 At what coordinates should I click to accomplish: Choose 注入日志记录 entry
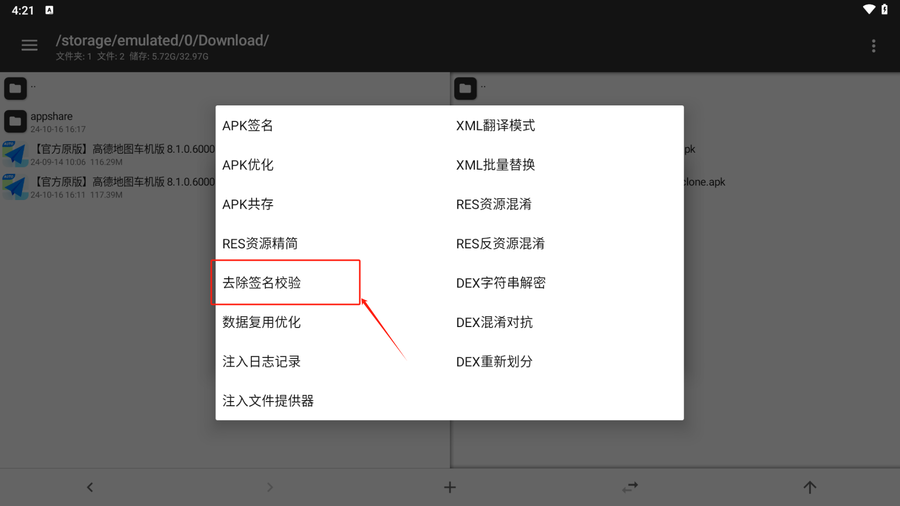coord(262,362)
